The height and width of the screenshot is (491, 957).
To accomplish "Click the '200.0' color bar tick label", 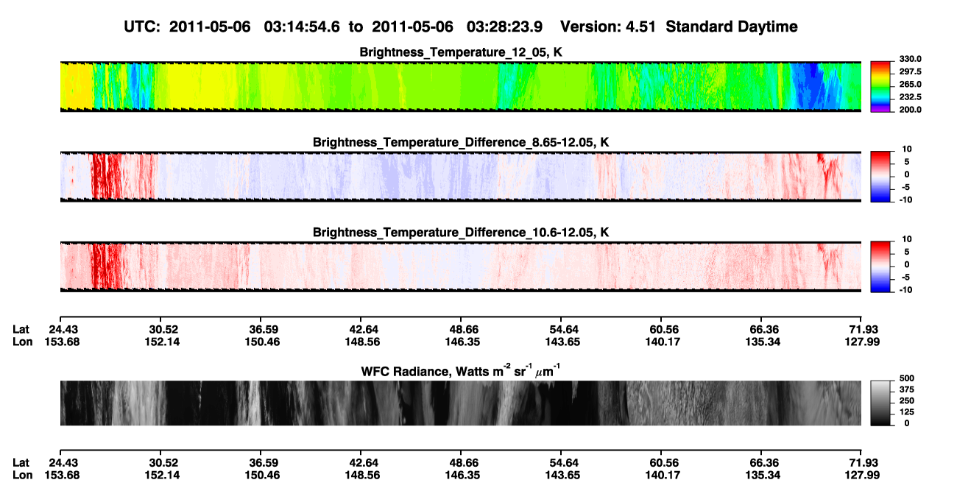I will (x=909, y=110).
